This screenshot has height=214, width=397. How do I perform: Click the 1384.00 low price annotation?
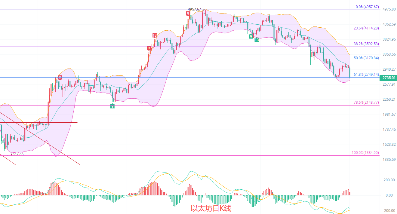pyautogui.click(x=17, y=155)
